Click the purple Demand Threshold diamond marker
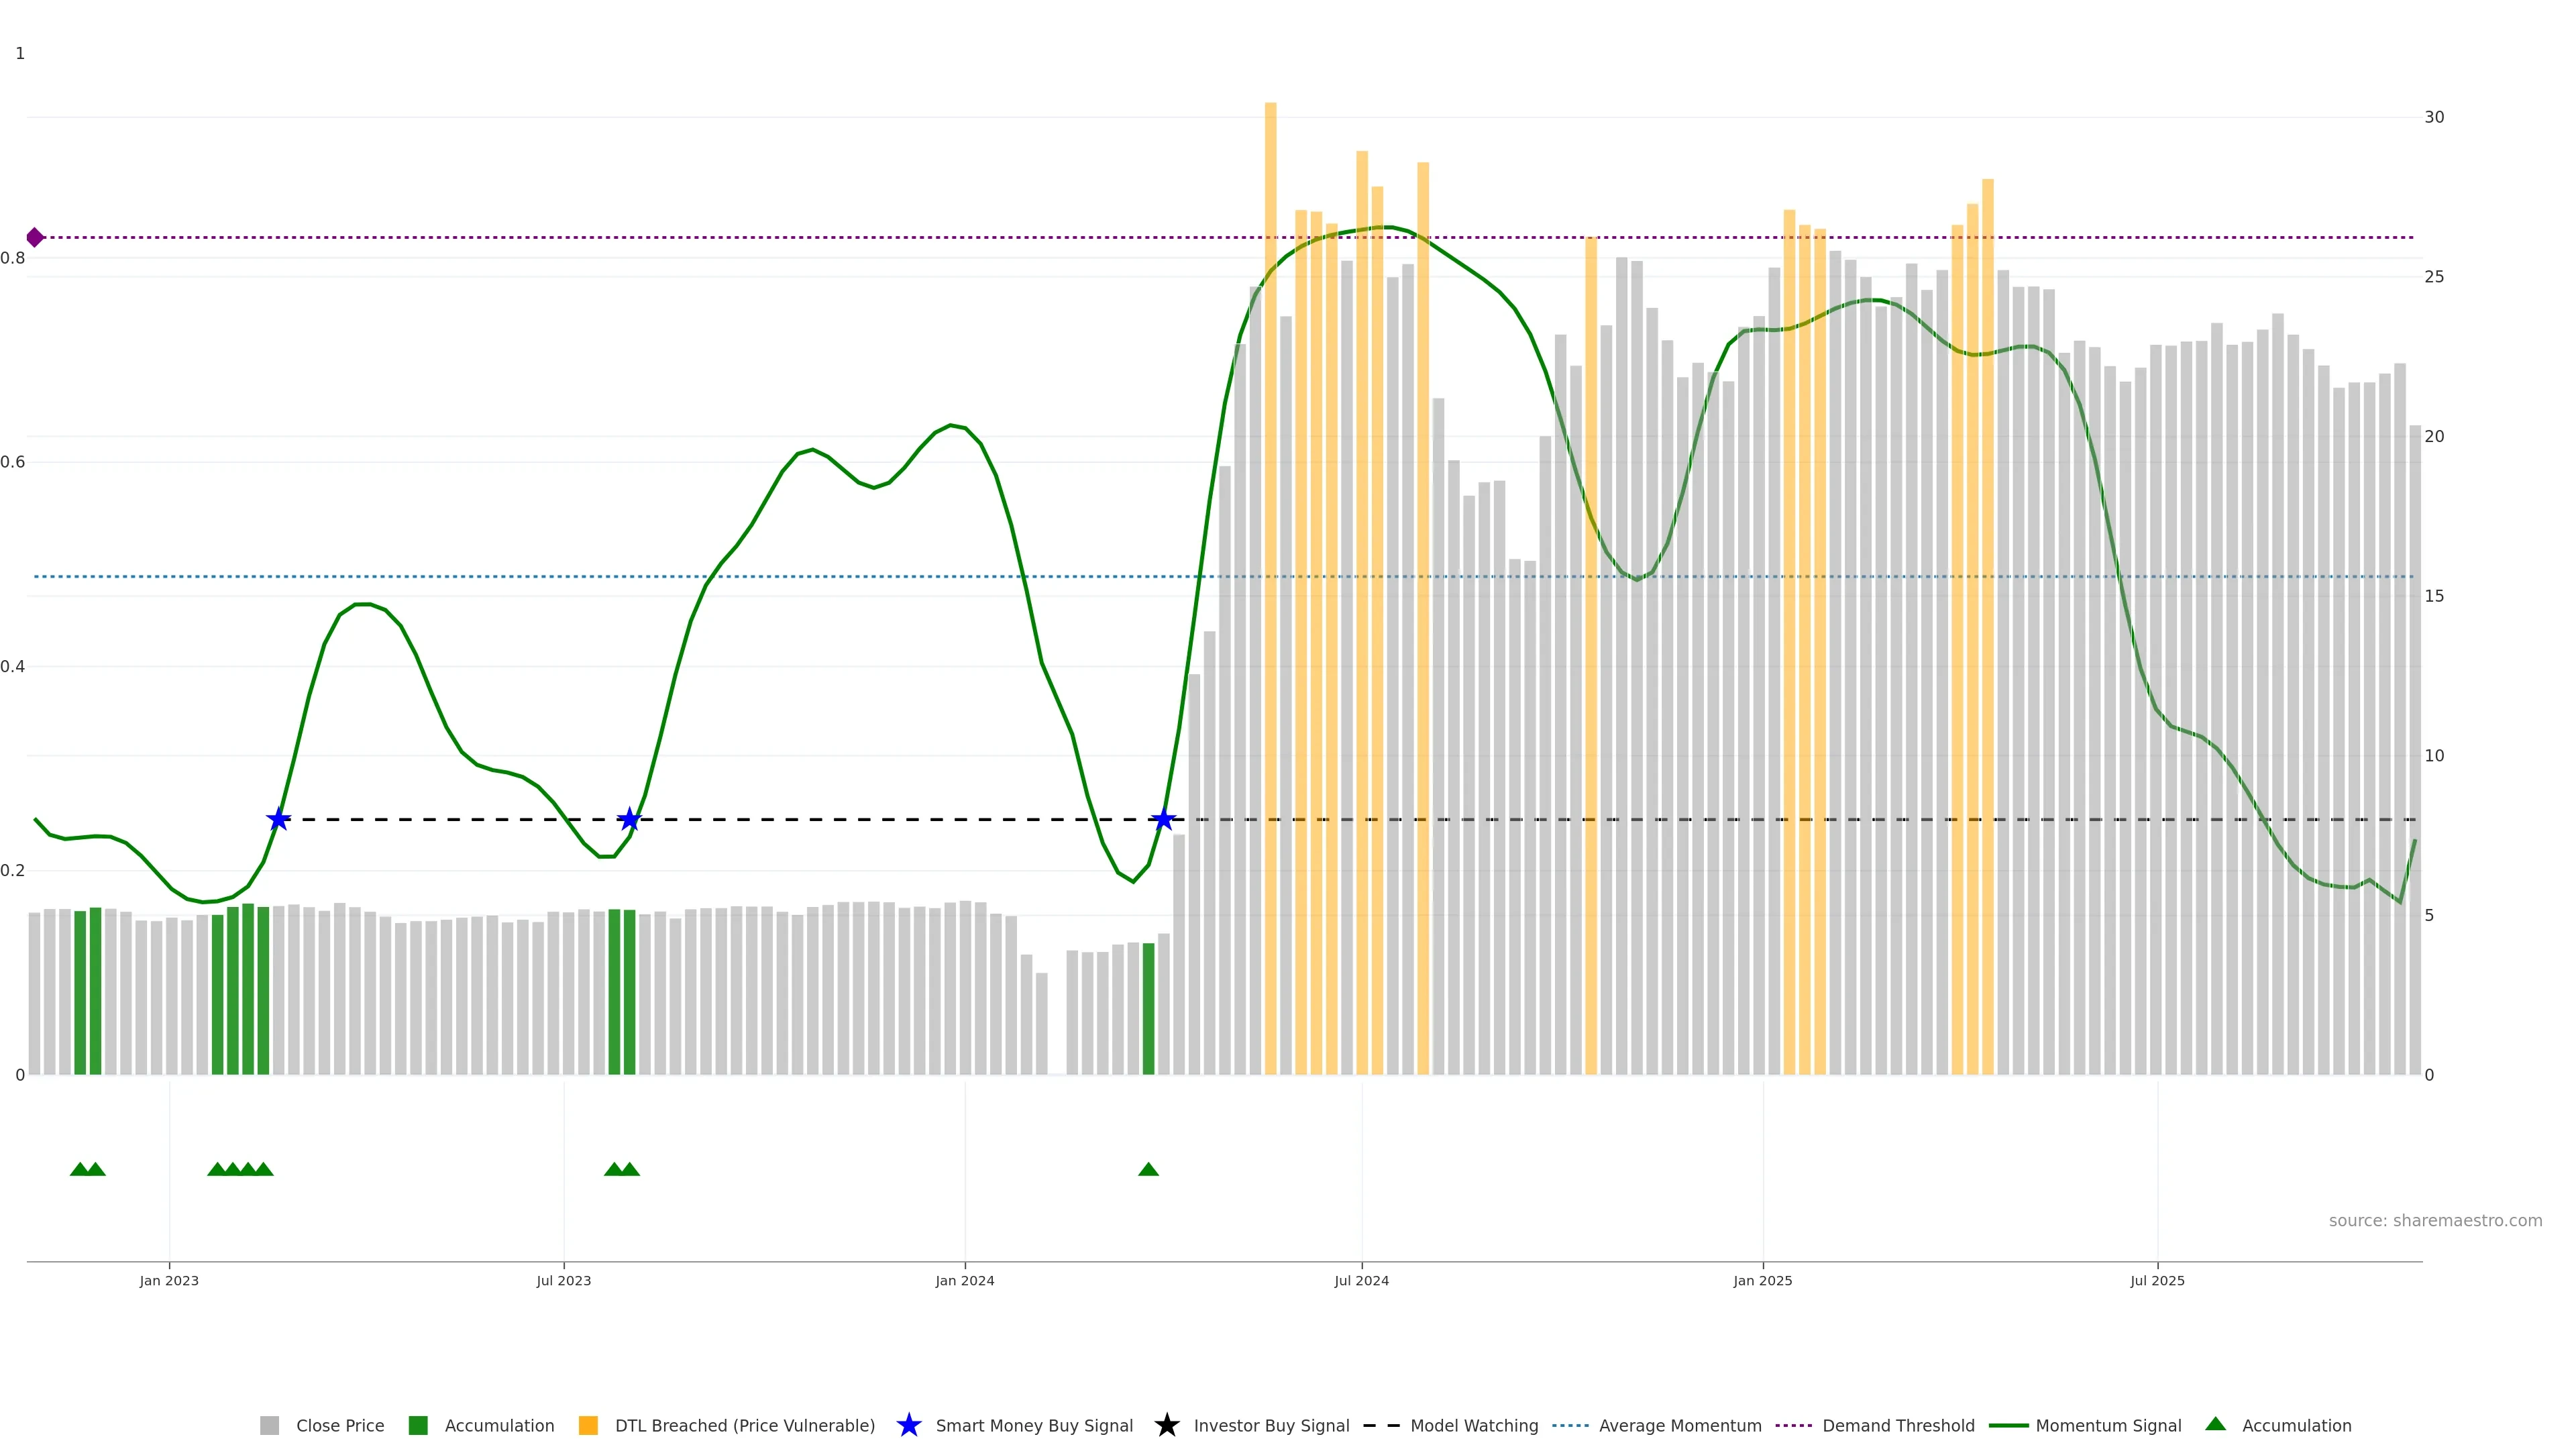The image size is (2576, 1449). click(35, 237)
